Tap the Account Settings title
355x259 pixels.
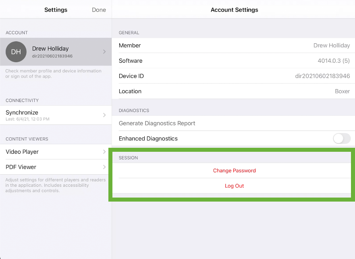[235, 10]
